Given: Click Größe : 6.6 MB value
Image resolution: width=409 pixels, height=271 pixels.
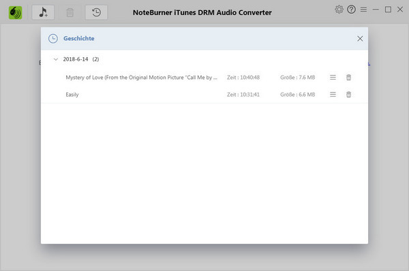Looking at the screenshot, I should point(298,95).
